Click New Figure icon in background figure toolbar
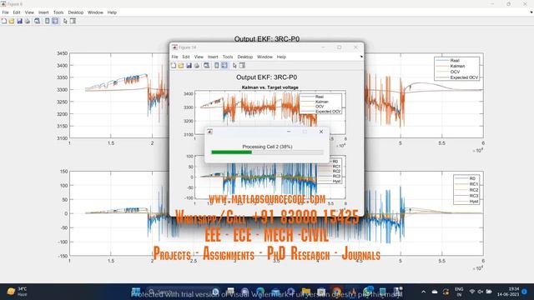 [x=4, y=21]
